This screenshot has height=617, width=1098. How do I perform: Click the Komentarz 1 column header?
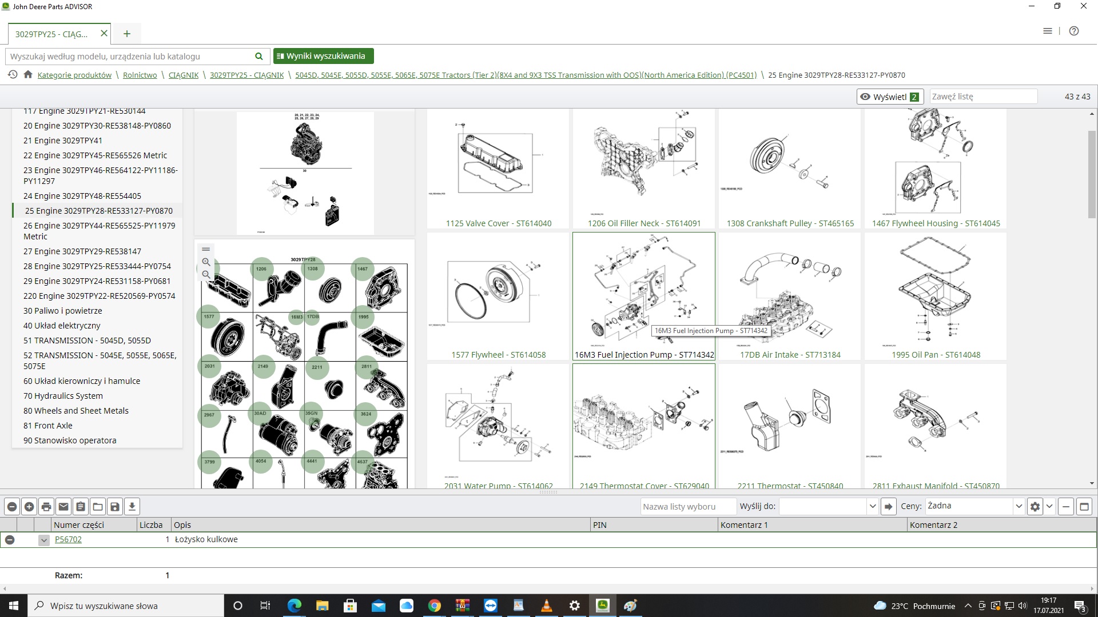(x=812, y=524)
